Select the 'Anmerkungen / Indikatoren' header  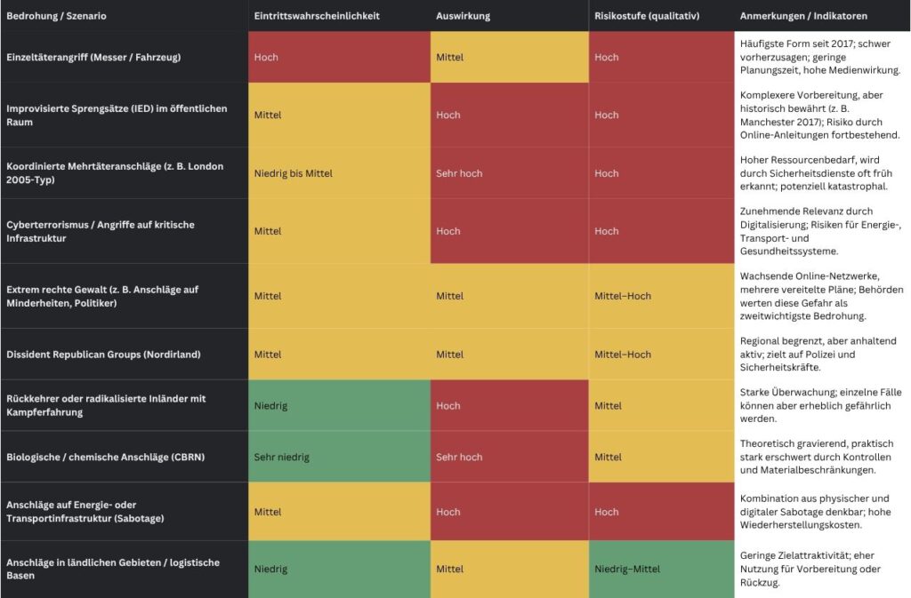803,16
